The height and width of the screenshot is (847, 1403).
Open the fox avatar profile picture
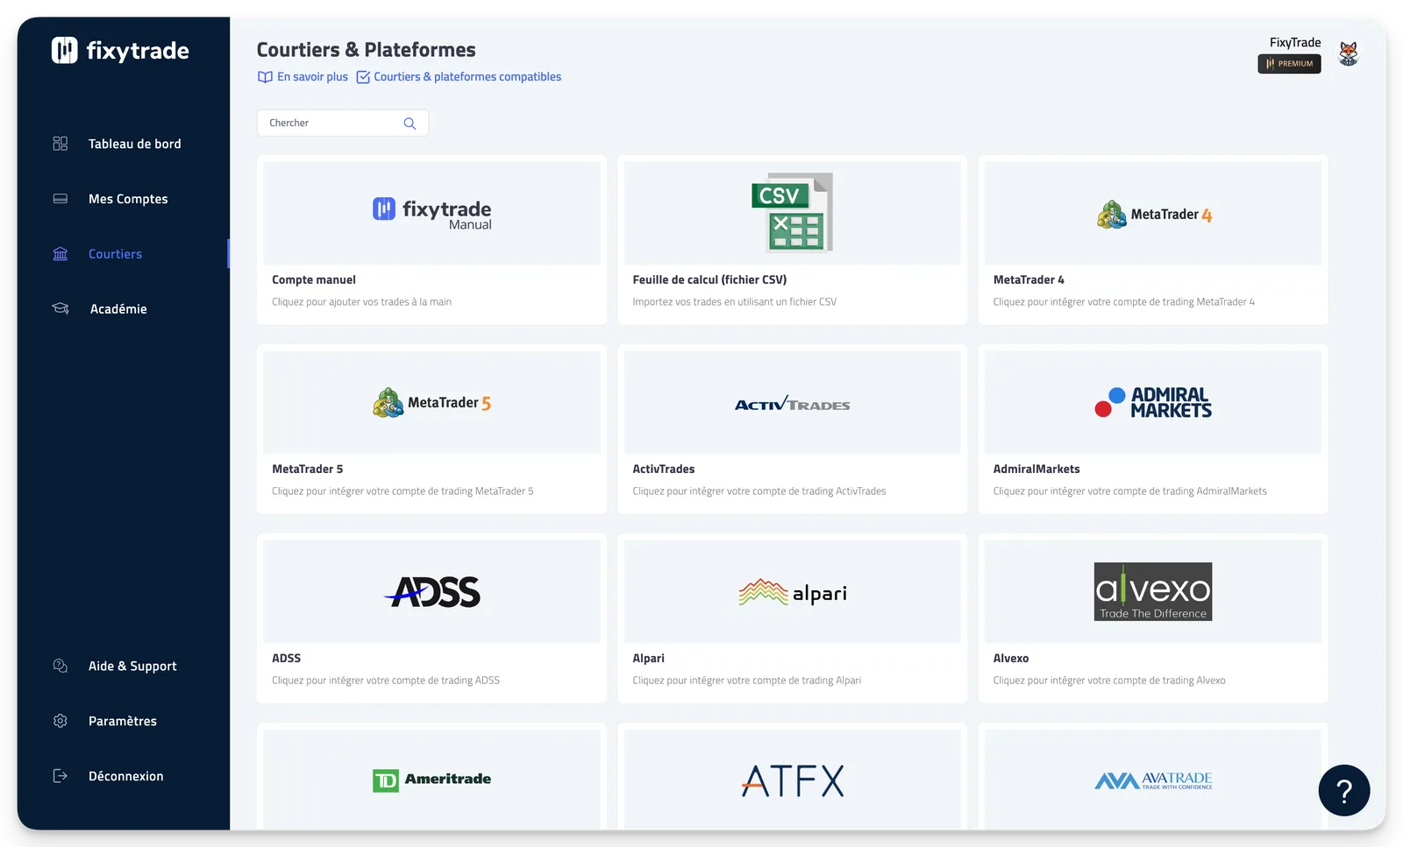tap(1349, 53)
